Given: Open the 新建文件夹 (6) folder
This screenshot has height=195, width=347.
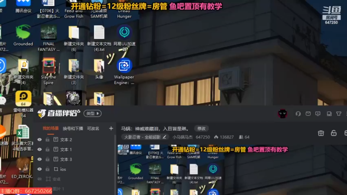Looking at the screenshot, I should click(x=74, y=38).
